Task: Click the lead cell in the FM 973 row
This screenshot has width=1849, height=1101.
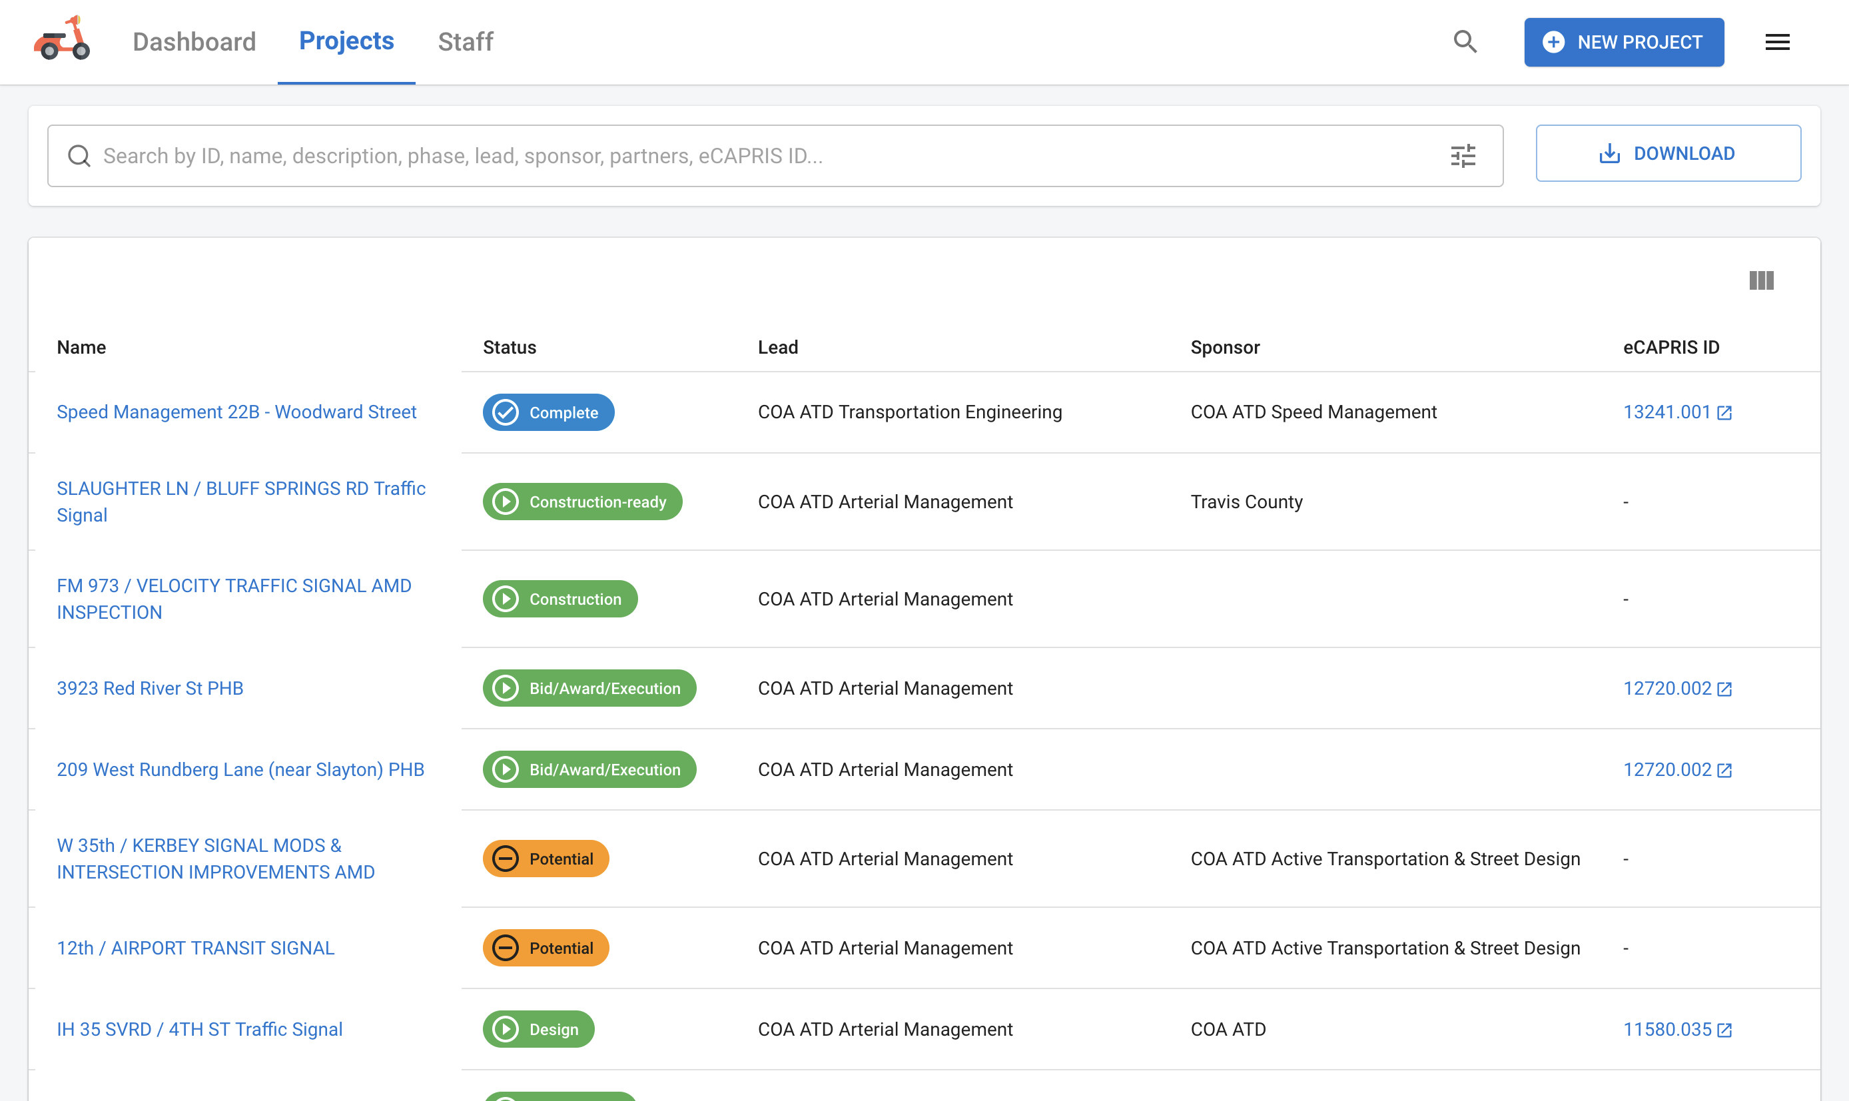Action: point(886,599)
